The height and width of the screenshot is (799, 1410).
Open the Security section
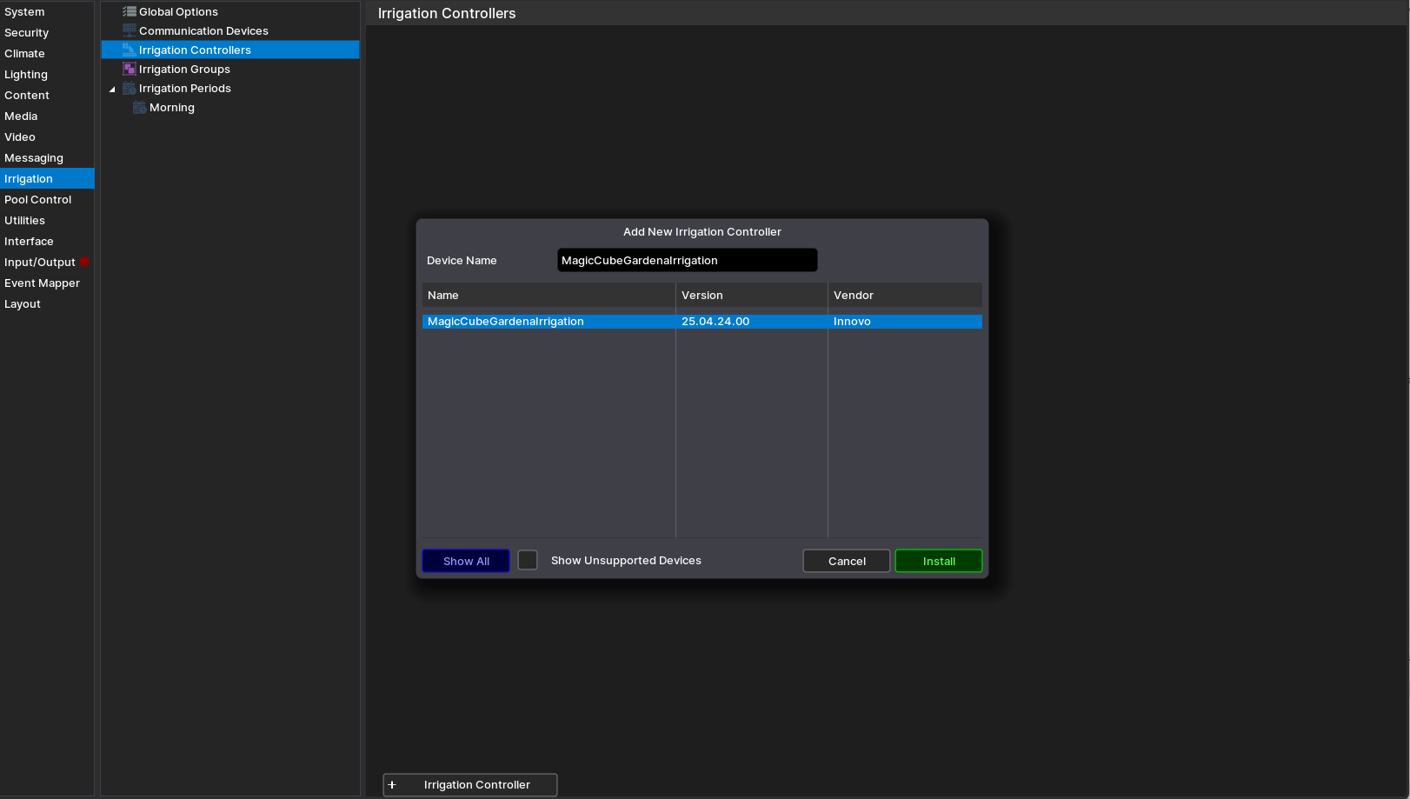(x=47, y=32)
